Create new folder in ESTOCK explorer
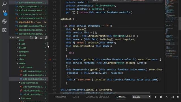 point(36,38)
